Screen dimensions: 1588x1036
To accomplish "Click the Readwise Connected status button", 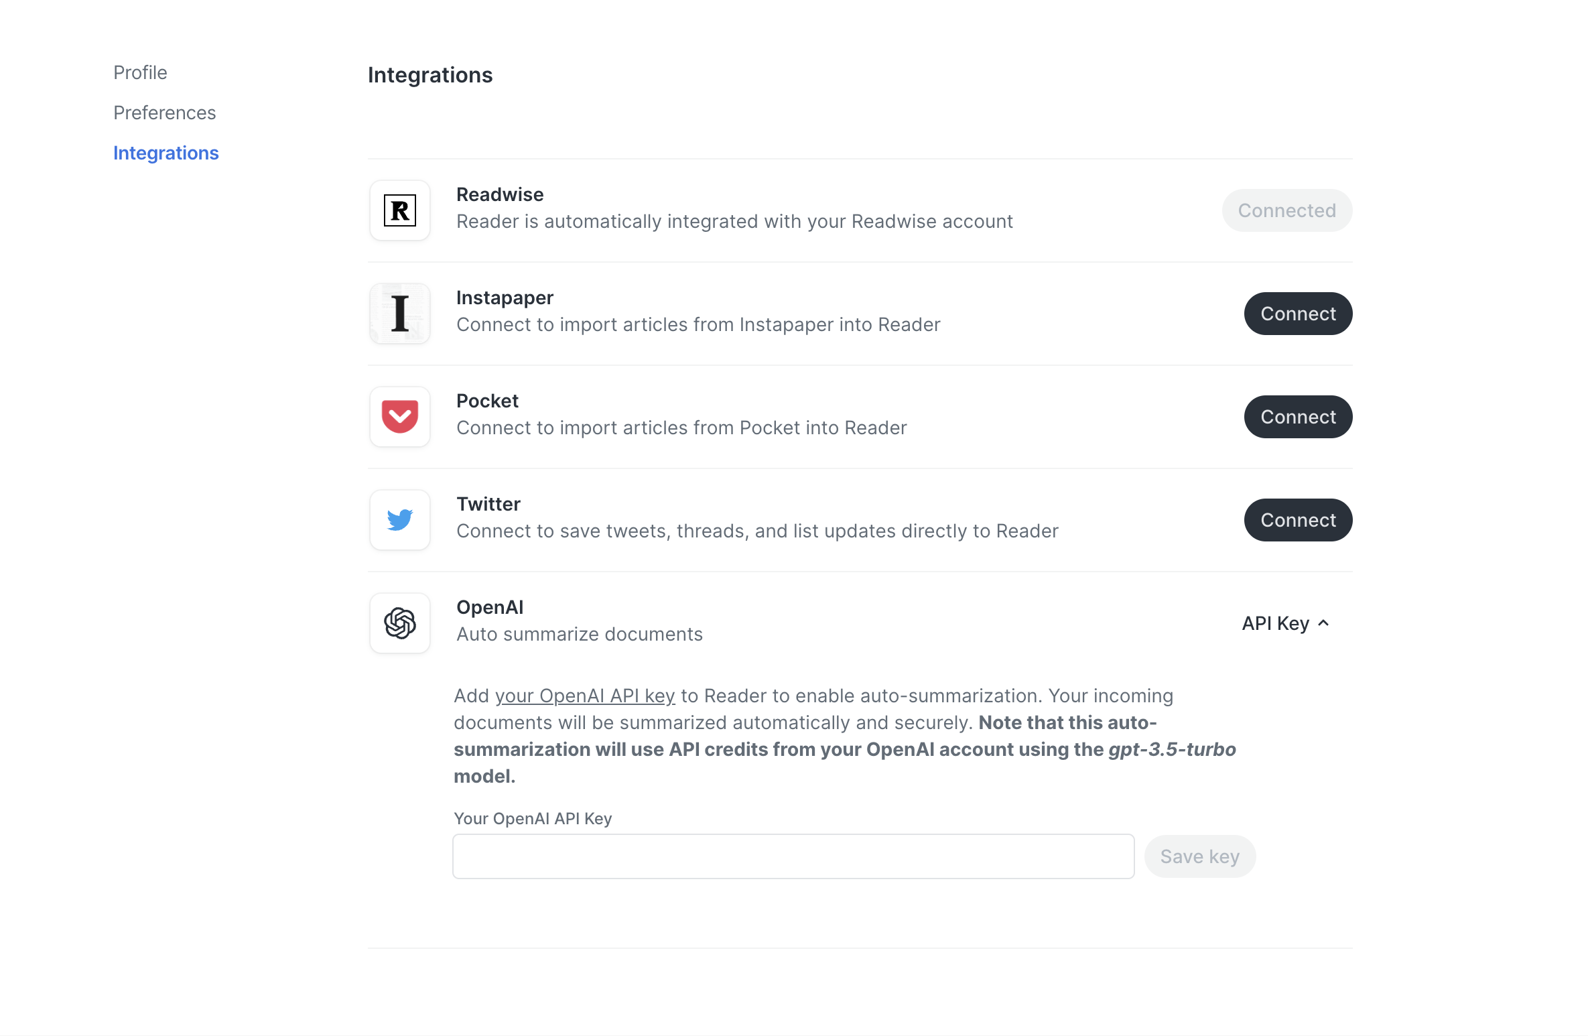I will [x=1286, y=210].
